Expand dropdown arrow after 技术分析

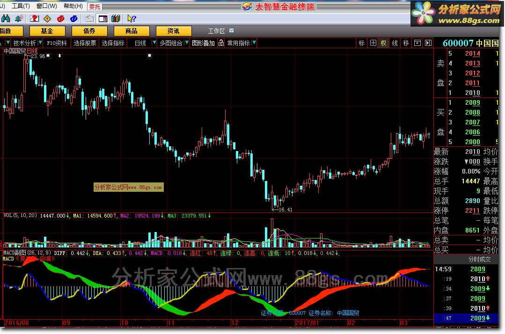click(40, 43)
